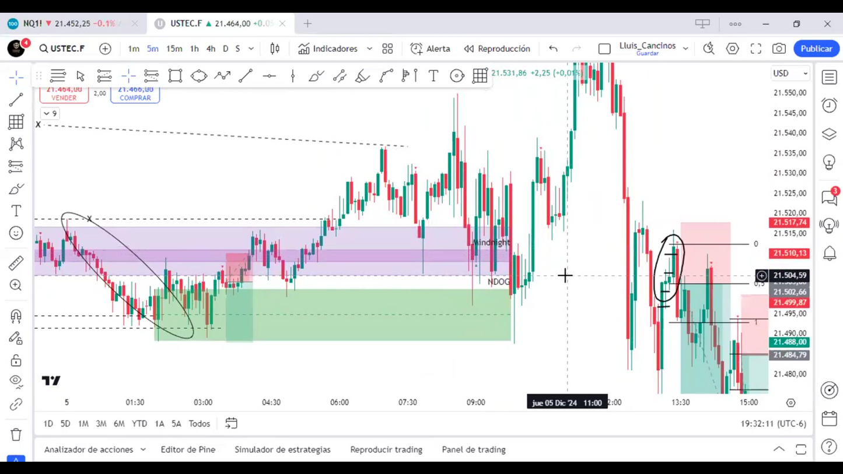The width and height of the screenshot is (843, 474).
Task: Select the 1D date range
Action: point(48,424)
